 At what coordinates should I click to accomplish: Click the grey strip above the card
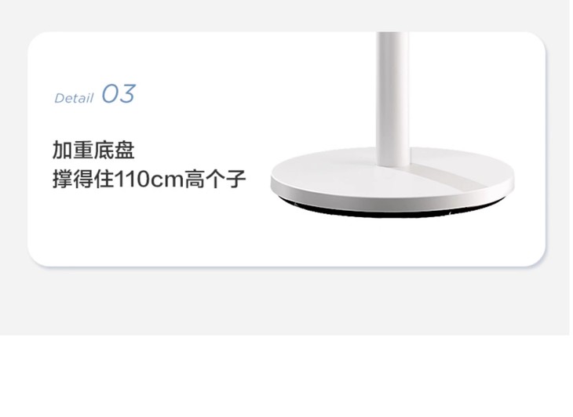pos(286,16)
